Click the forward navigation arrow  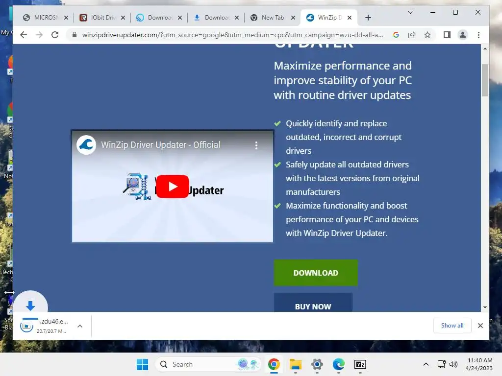(39, 35)
